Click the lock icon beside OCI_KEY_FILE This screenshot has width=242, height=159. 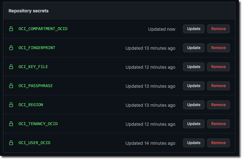(x=11, y=67)
